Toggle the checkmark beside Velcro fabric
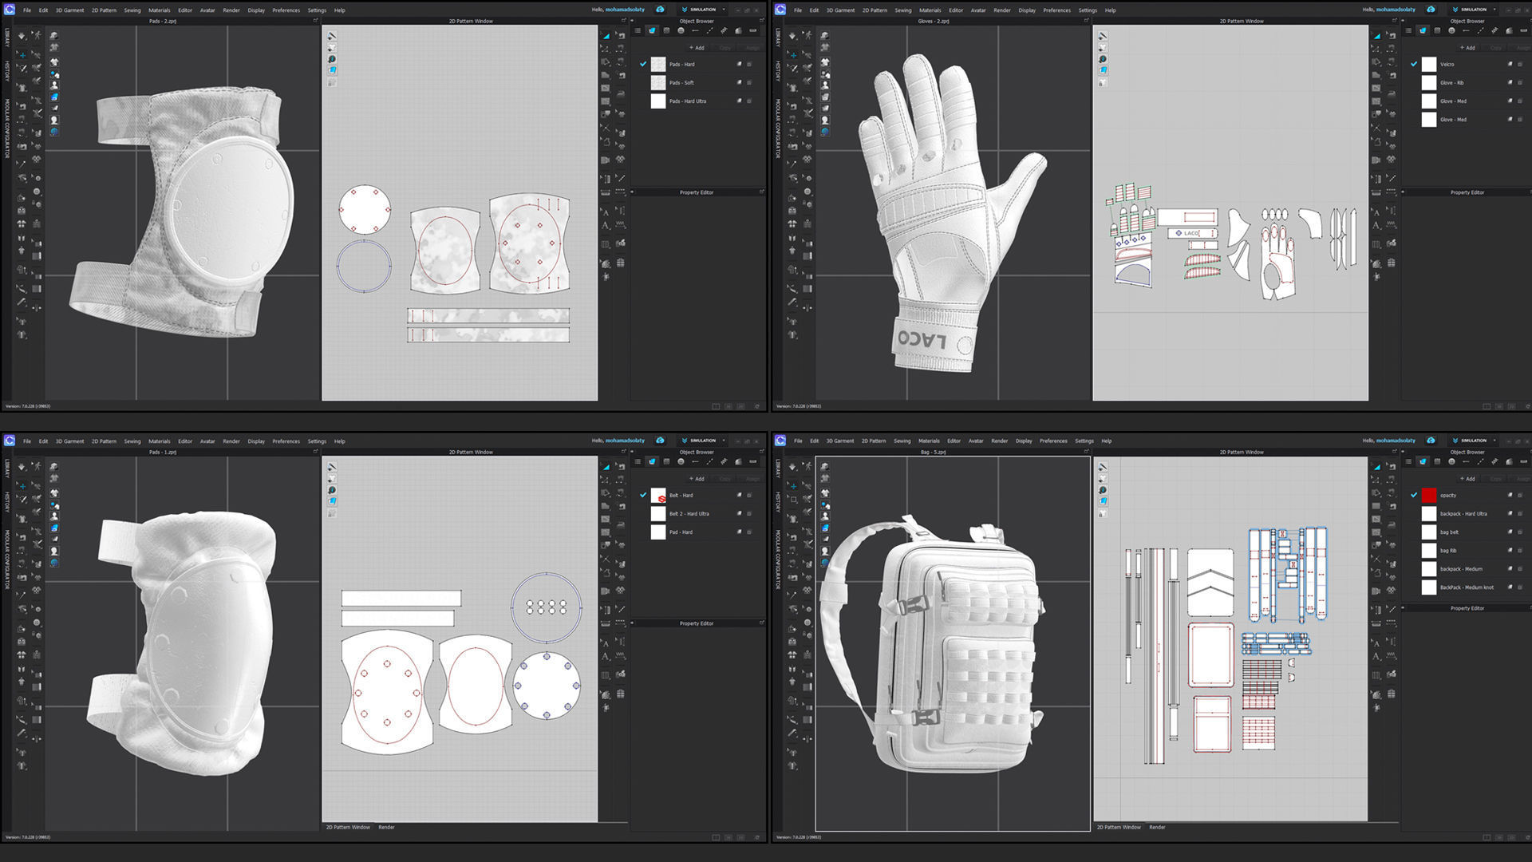Image resolution: width=1532 pixels, height=862 pixels. click(x=1414, y=64)
